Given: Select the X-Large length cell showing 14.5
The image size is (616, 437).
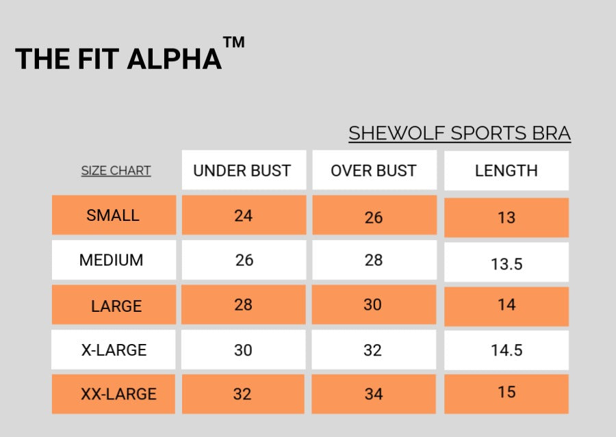Looking at the screenshot, I should (506, 350).
